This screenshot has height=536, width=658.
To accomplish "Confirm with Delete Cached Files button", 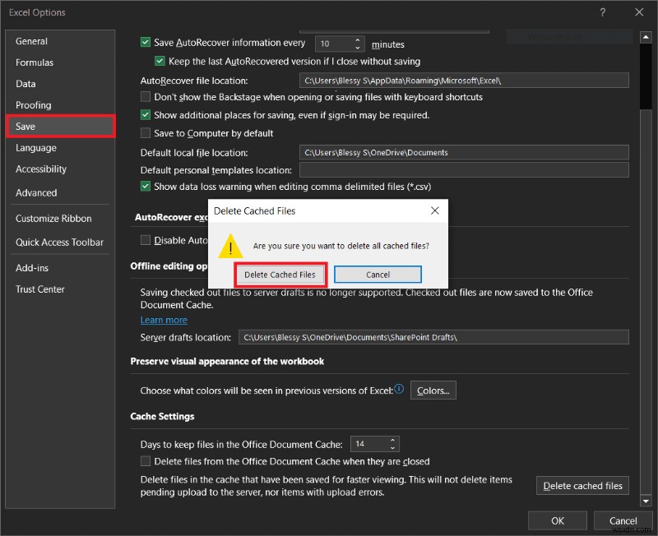I will point(280,275).
